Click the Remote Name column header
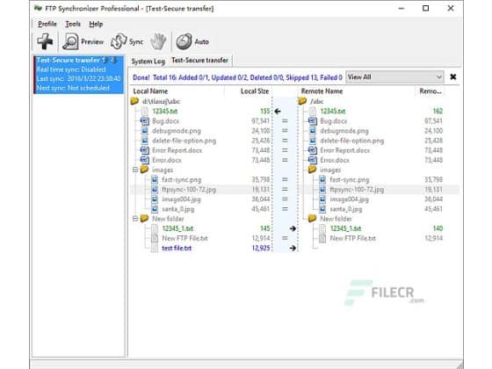The height and width of the screenshot is (369, 492). pos(322,91)
